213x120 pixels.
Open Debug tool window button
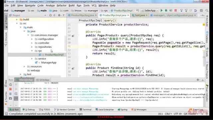click(x=29, y=110)
